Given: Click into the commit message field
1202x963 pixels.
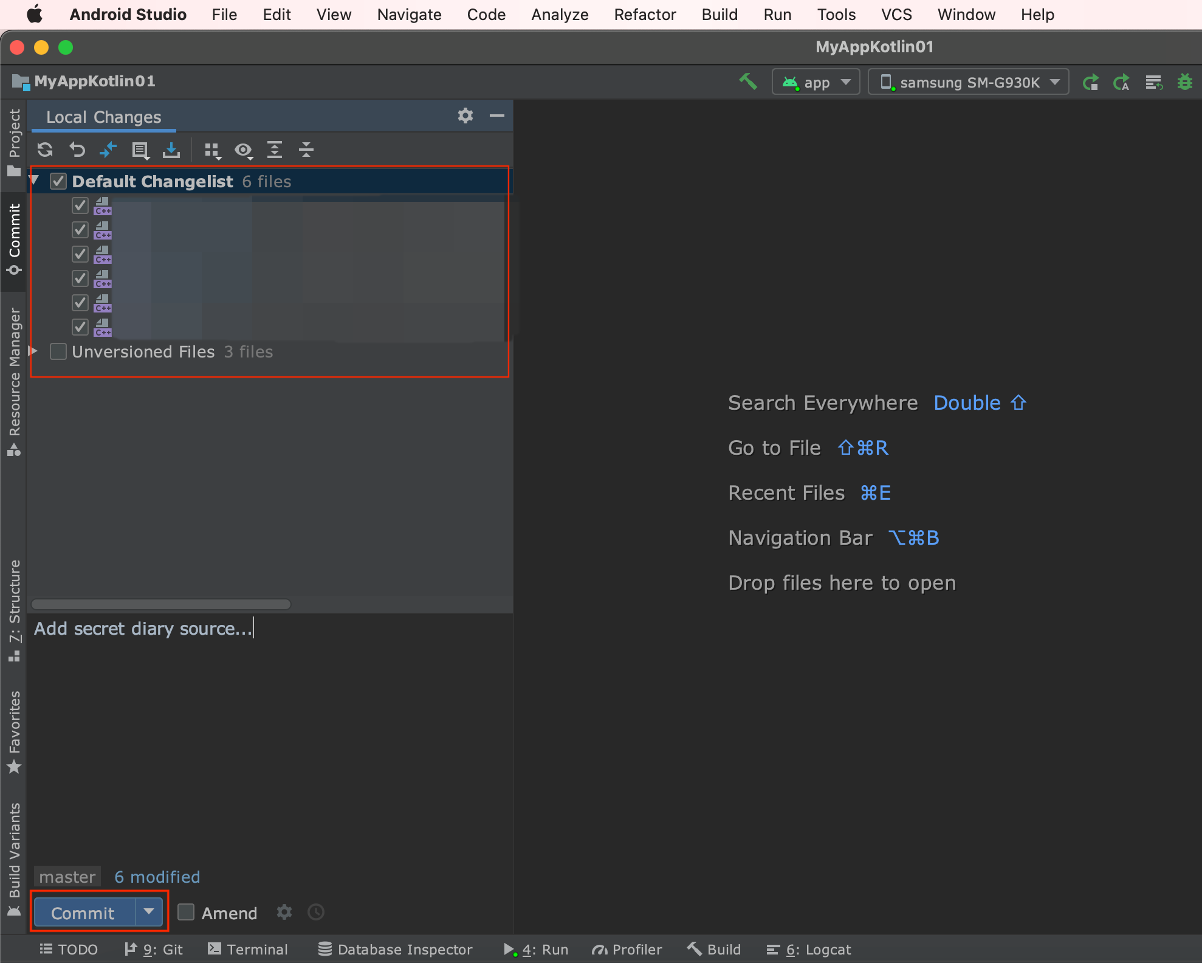Looking at the screenshot, I should coord(270,739).
